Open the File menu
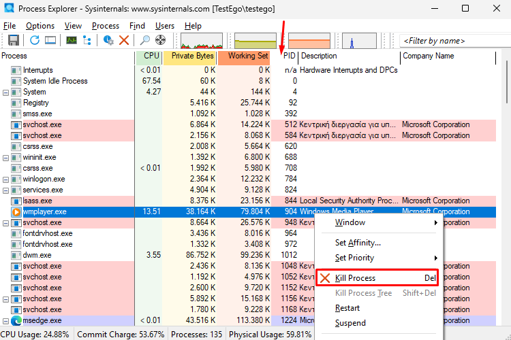This screenshot has width=511, height=340. [10, 26]
